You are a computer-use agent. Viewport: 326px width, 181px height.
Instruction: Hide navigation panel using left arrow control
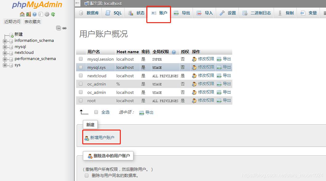pyautogui.click(x=77, y=3)
